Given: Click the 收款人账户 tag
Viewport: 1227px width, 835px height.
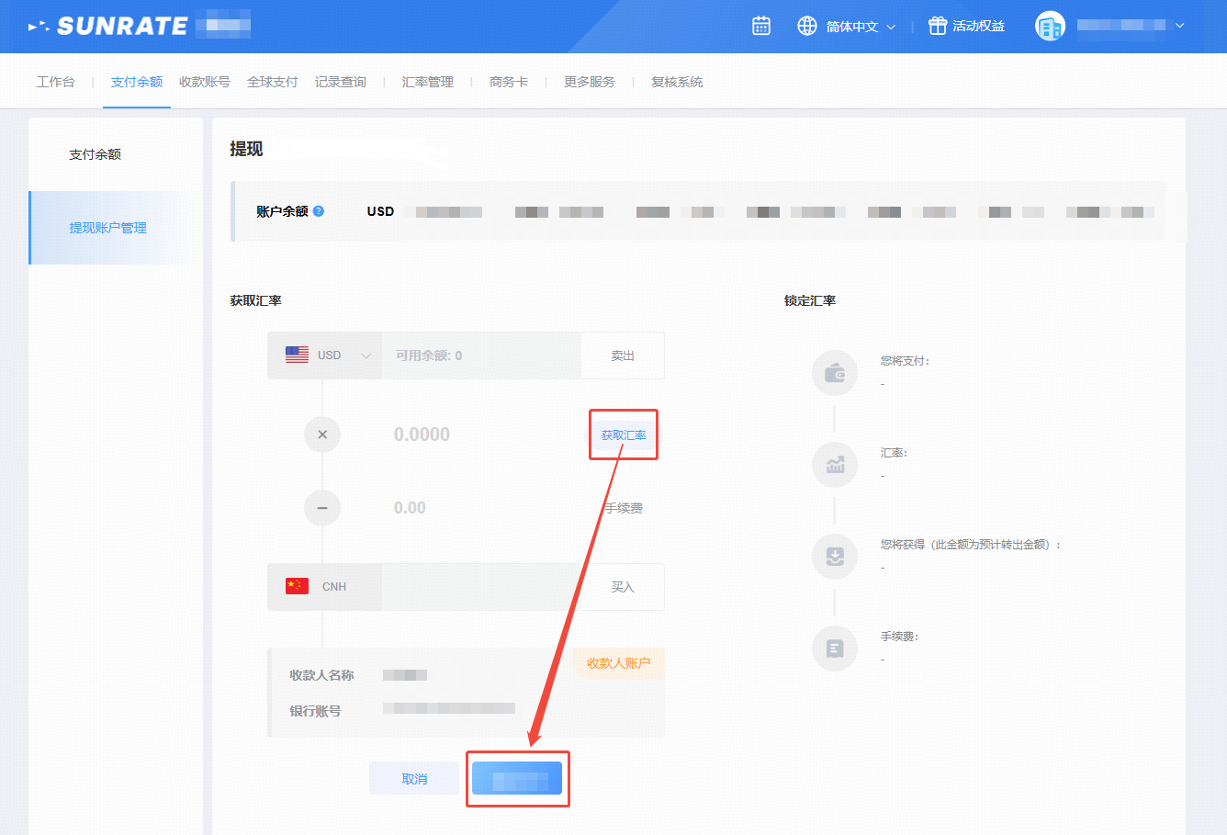Looking at the screenshot, I should 618,663.
